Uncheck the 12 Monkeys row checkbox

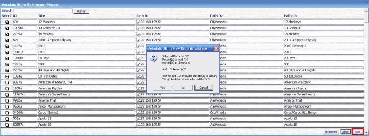point(7,22)
